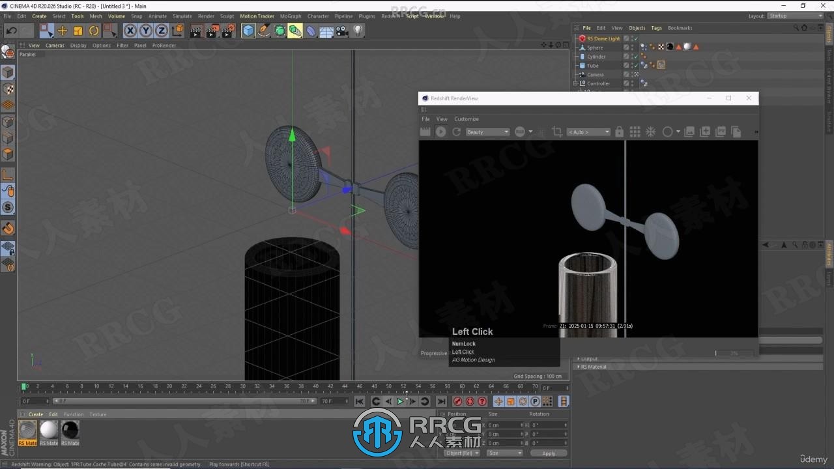Open the Beauty AOV dropdown
This screenshot has width=834, height=469.
(x=488, y=132)
